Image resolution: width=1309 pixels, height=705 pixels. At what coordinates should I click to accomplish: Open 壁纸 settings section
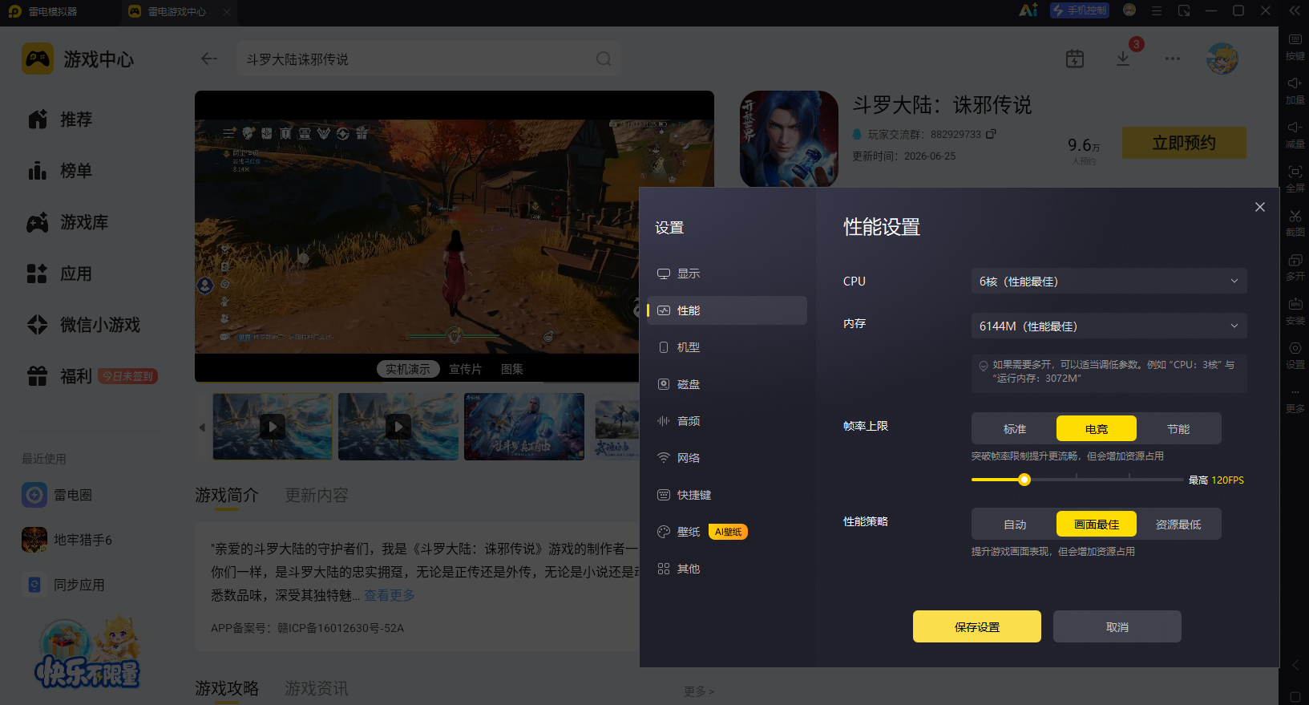[727, 532]
